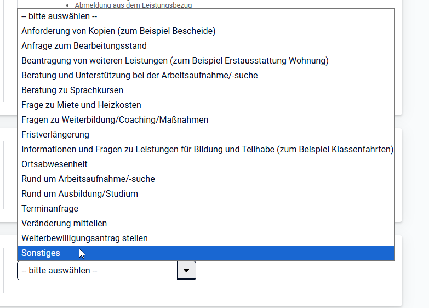The image size is (429, 308).
Task: Choose 'Beratung und Unterstützung bei der Arbeitsaufnahme/-suche'
Action: pyautogui.click(x=139, y=76)
